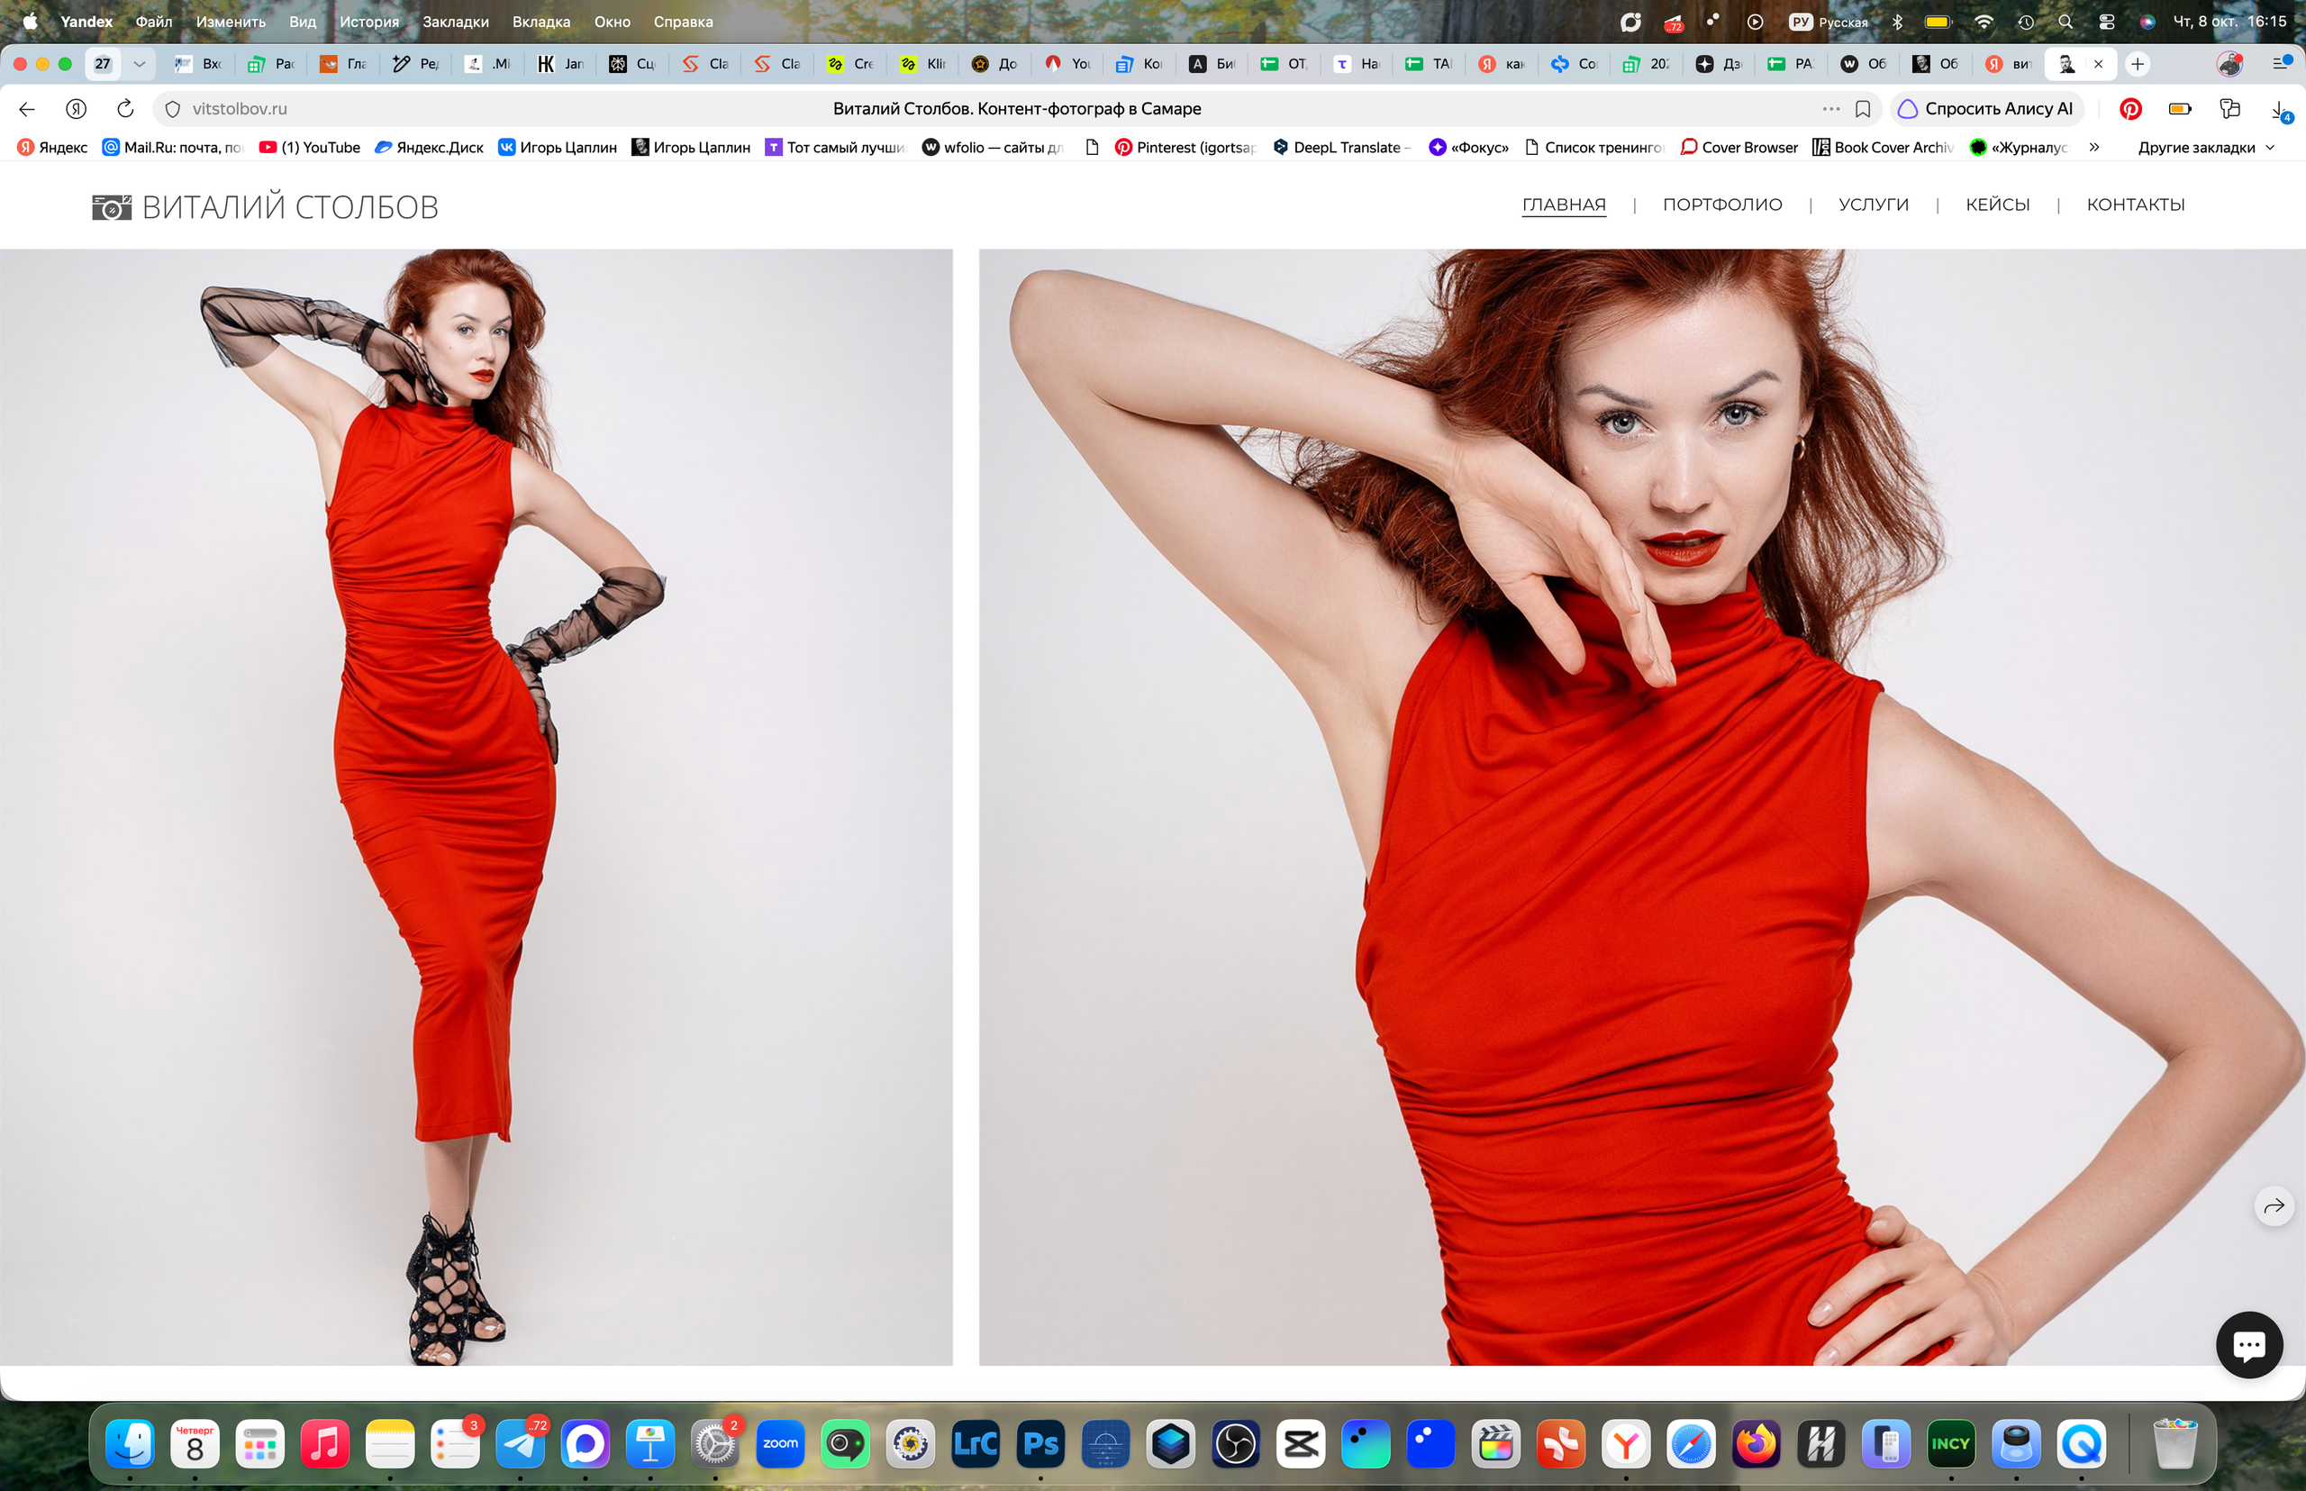Go back with the browser back arrow
Viewport: 2306px width, 1491px height.
tap(27, 108)
